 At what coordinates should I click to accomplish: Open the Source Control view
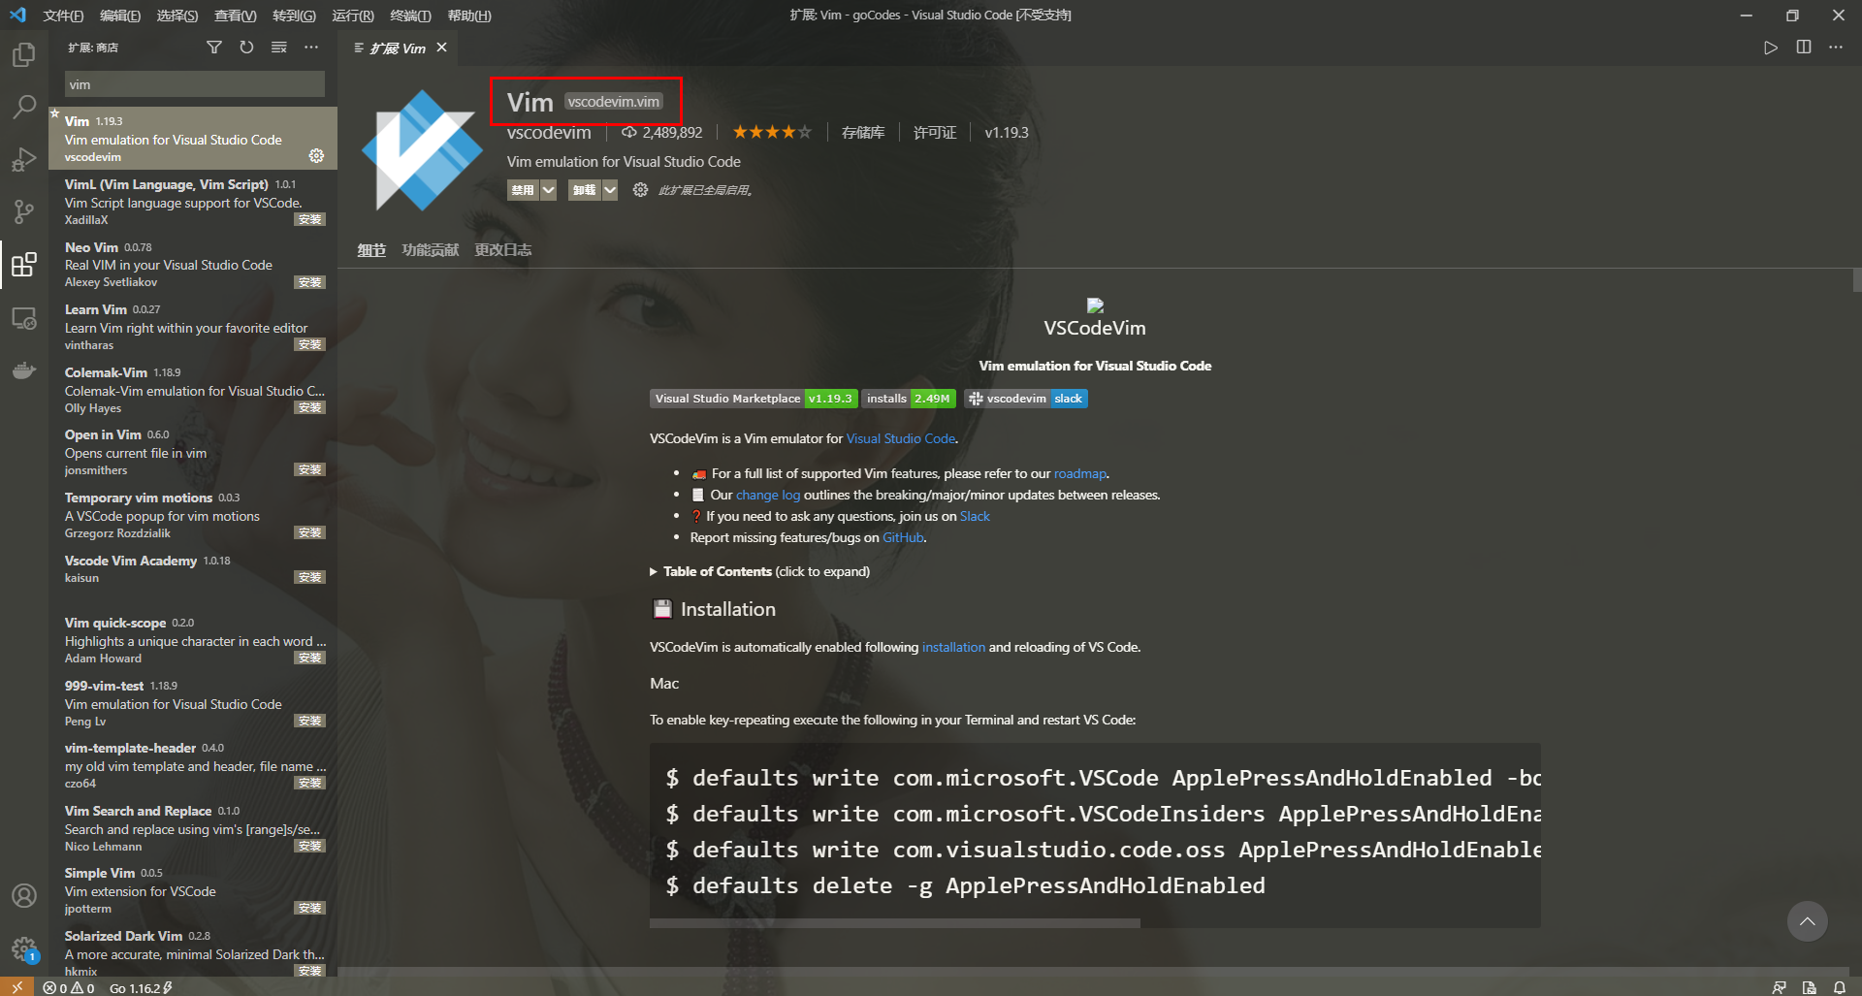point(23,211)
